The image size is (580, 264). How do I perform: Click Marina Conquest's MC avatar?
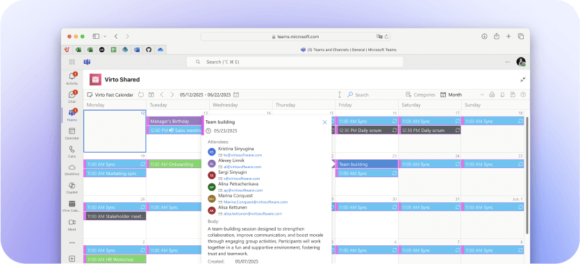tap(212, 199)
